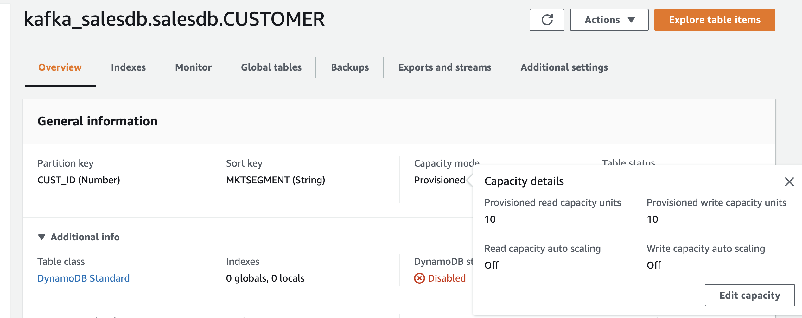Close the Capacity details popover
Image resolution: width=802 pixels, height=318 pixels.
(x=789, y=181)
